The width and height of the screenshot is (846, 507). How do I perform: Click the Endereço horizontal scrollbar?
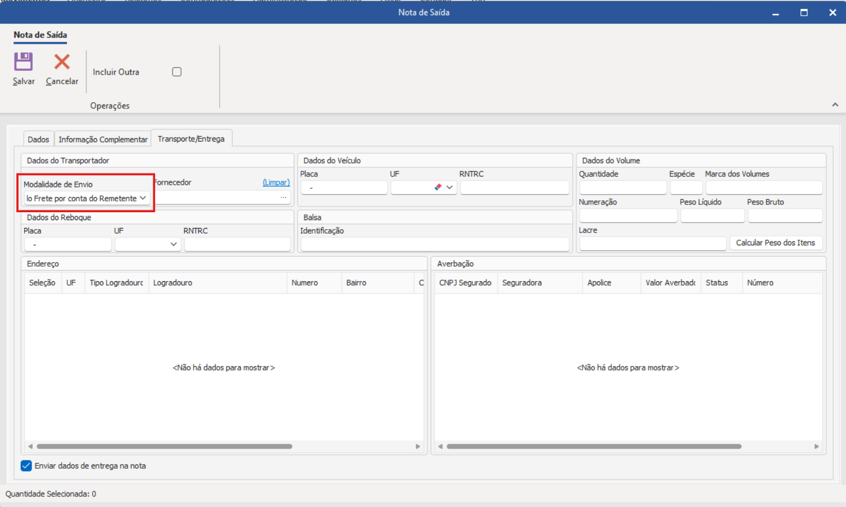pos(164,446)
